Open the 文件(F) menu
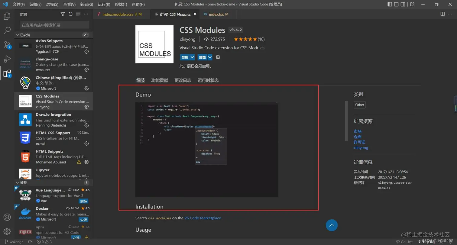The width and height of the screenshot is (457, 245). point(19,4)
